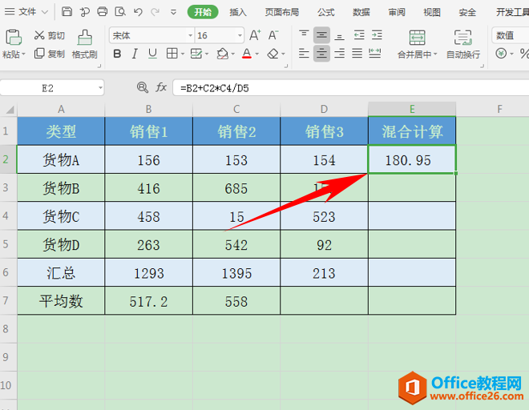Click the Print icon

point(103,12)
